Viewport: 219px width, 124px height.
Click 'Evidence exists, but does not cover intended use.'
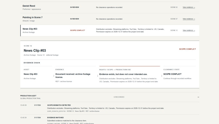(123, 74)
